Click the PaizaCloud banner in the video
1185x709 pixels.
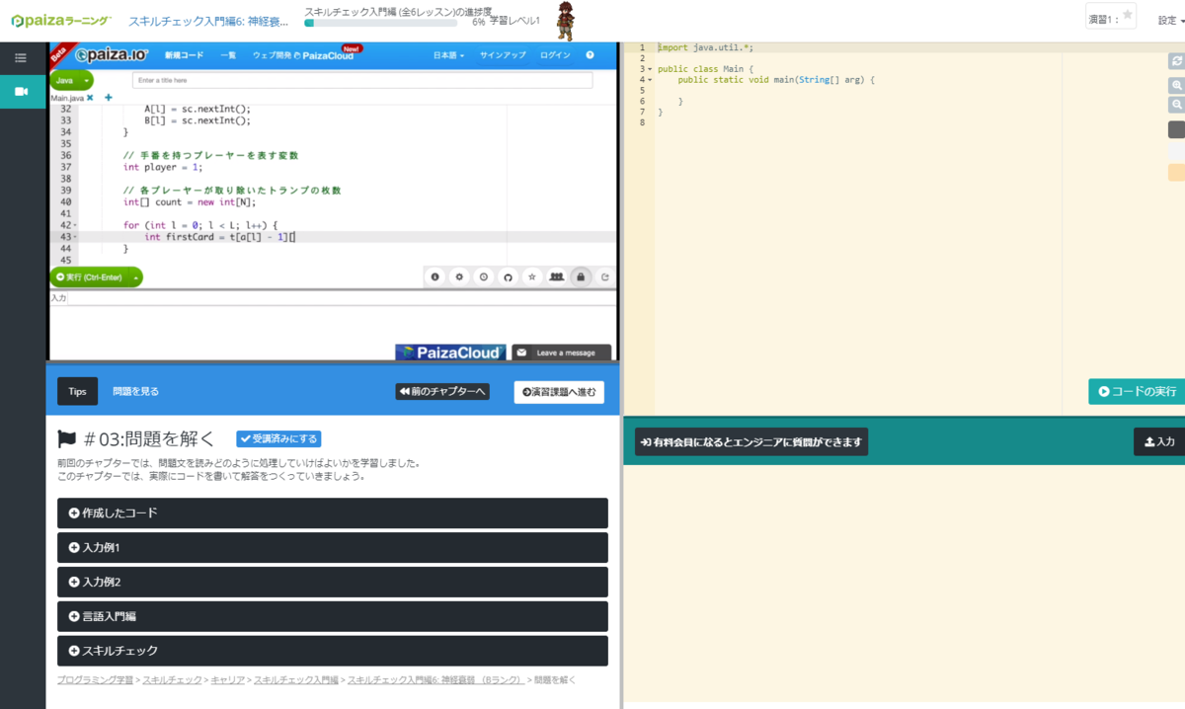[x=451, y=353]
